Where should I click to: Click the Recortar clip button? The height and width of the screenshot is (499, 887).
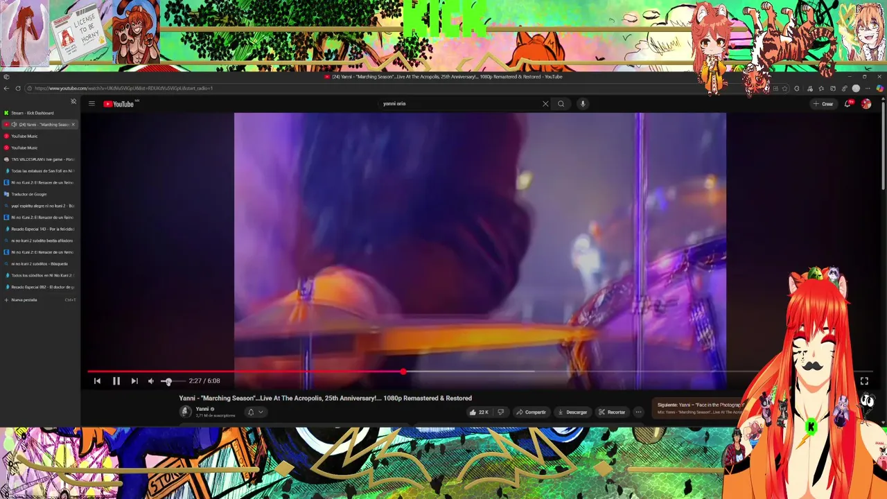pyautogui.click(x=612, y=412)
